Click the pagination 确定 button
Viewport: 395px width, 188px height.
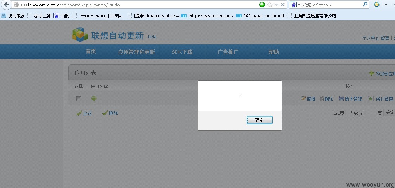389,113
